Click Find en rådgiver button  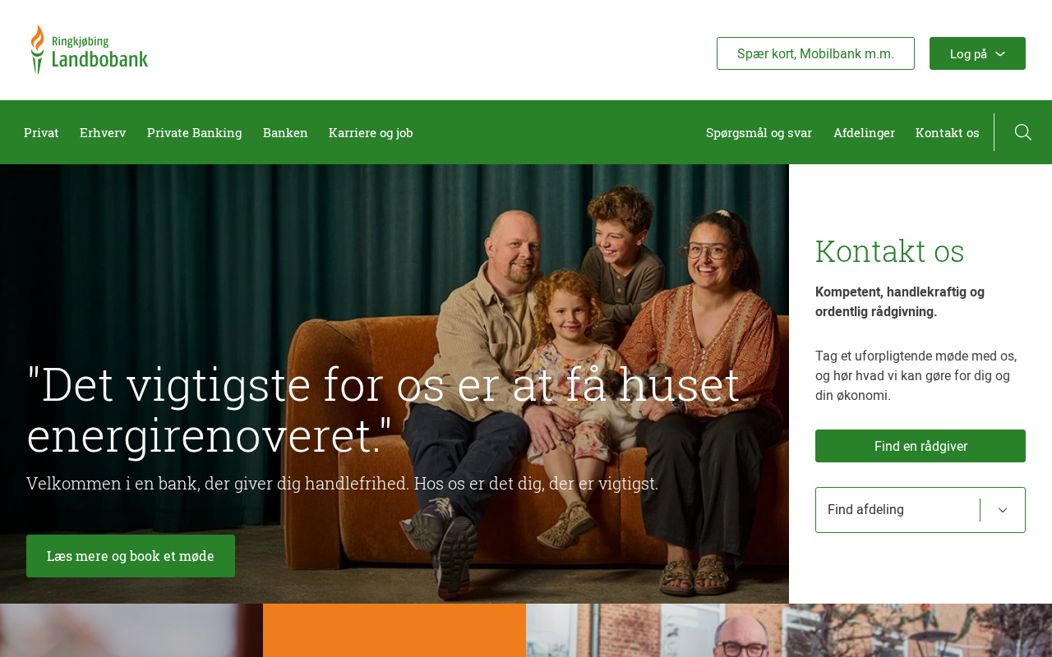920,446
